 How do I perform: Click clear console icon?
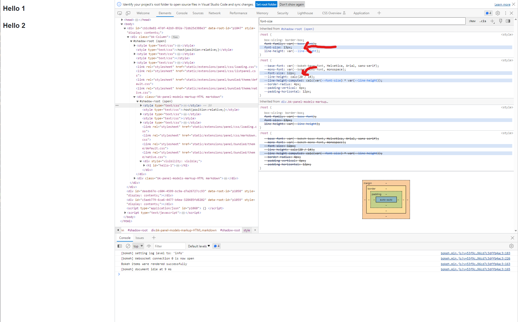(128, 246)
